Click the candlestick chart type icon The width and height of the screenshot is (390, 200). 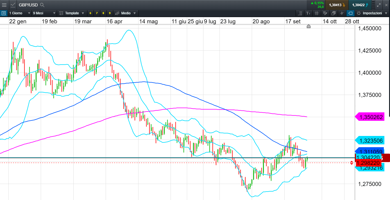point(117,13)
